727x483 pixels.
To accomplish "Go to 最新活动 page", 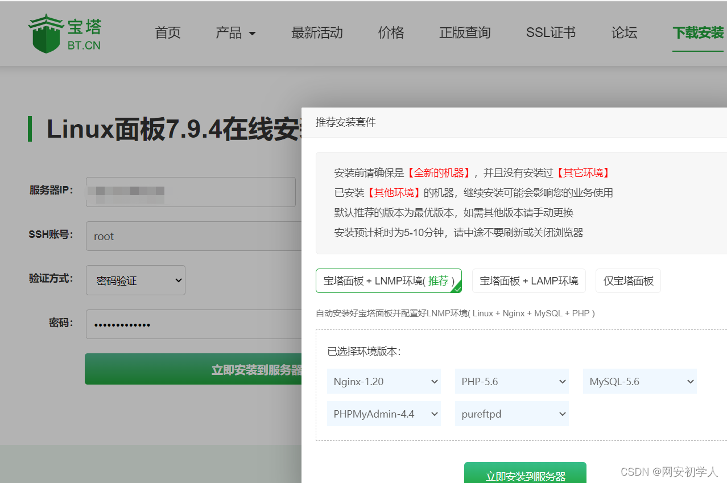I will coord(317,33).
